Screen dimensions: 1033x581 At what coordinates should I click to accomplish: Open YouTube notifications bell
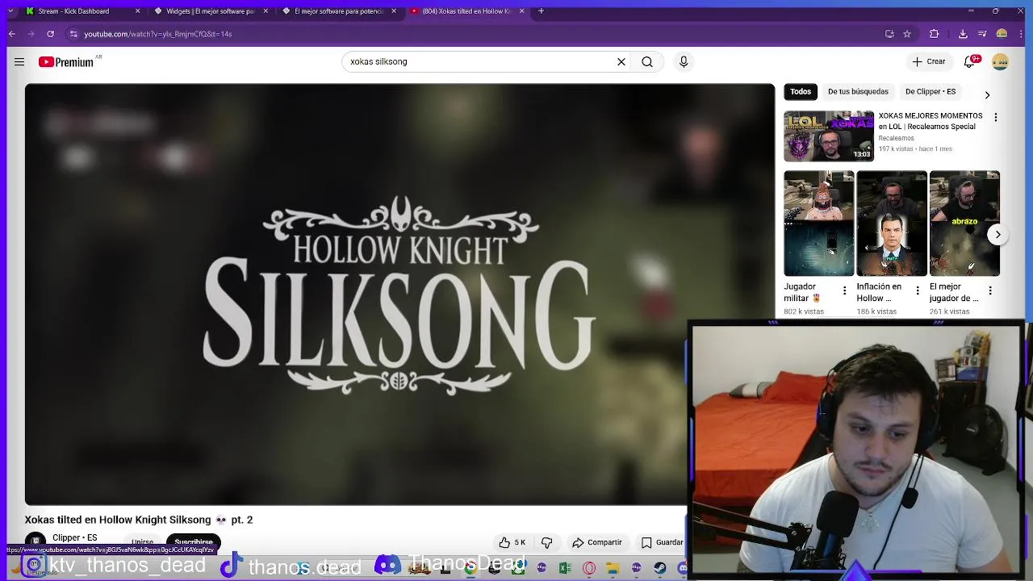(x=970, y=61)
